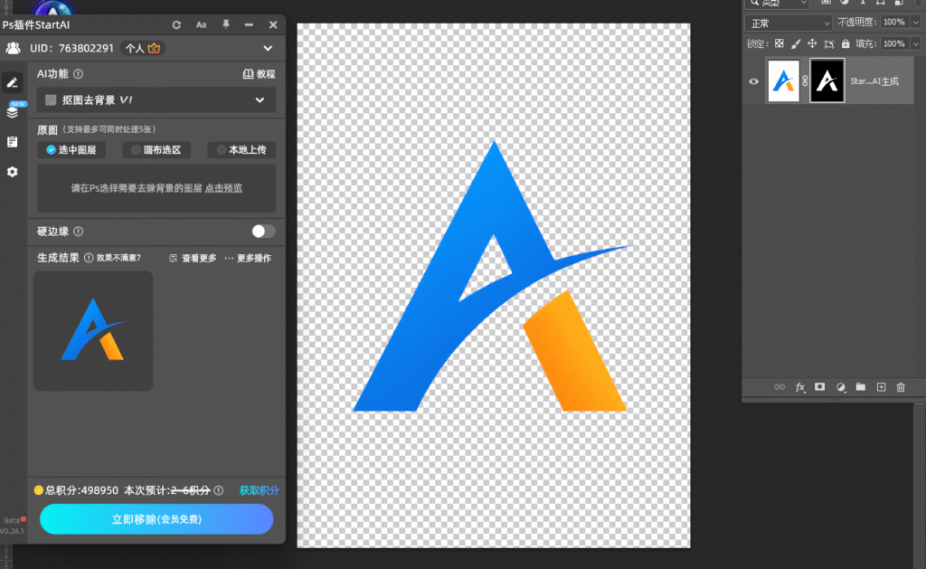926x569 pixels.
Task: Open the Aa font size setting
Action: pos(201,24)
